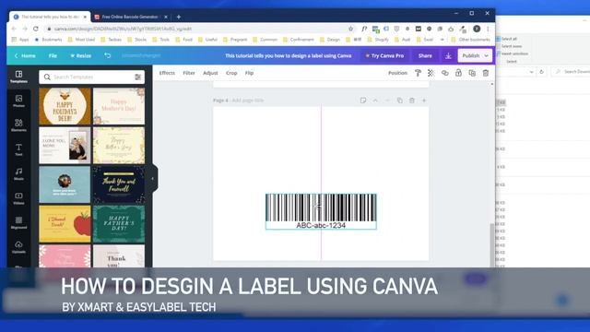The image size is (590, 332).
Task: Click the download icon next to Share
Action: [448, 55]
